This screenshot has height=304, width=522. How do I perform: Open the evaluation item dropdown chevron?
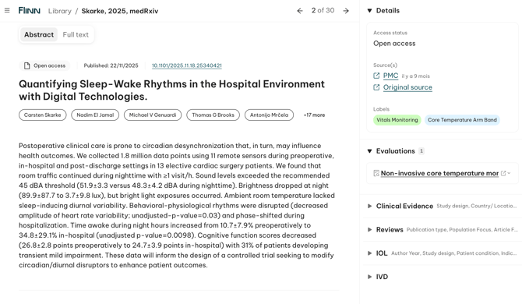[x=509, y=173]
